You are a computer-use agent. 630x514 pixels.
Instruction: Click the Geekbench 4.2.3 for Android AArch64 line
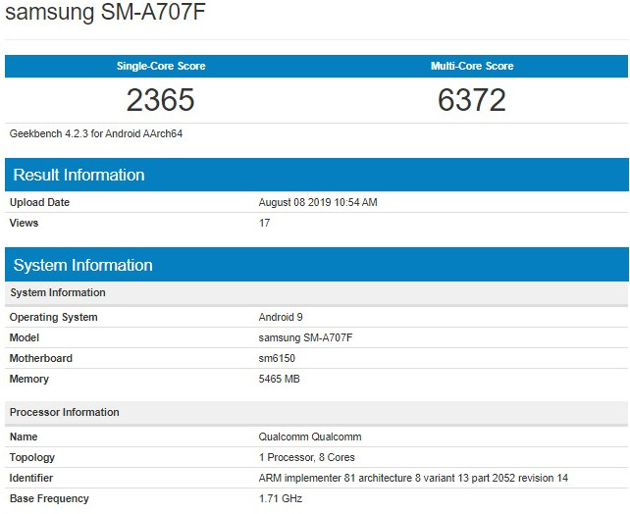pos(96,133)
